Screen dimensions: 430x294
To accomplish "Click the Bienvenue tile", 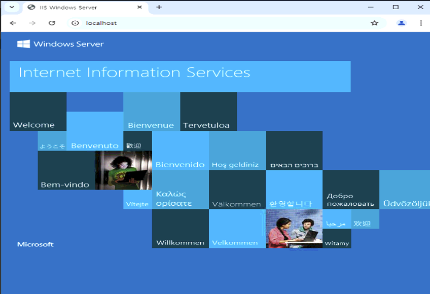I will 152,112.
